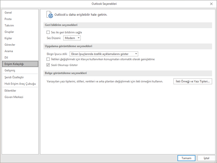Viewport: 217px width, 163px height.
Task: Click the Ses Düzeni label
Action: tap(54, 38)
